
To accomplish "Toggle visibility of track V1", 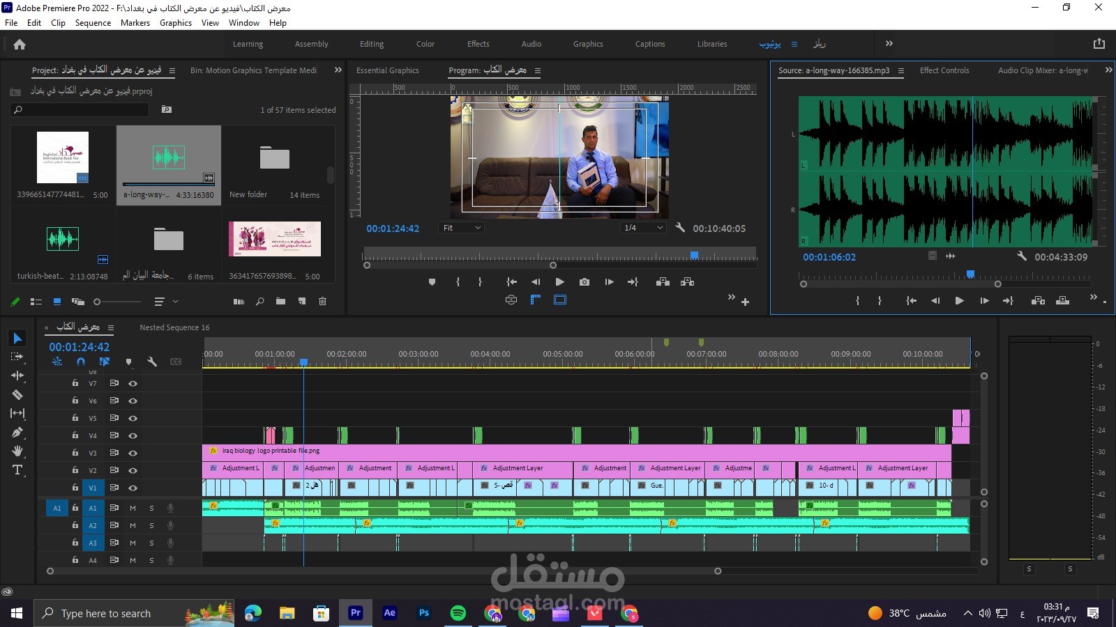I will coord(133,488).
